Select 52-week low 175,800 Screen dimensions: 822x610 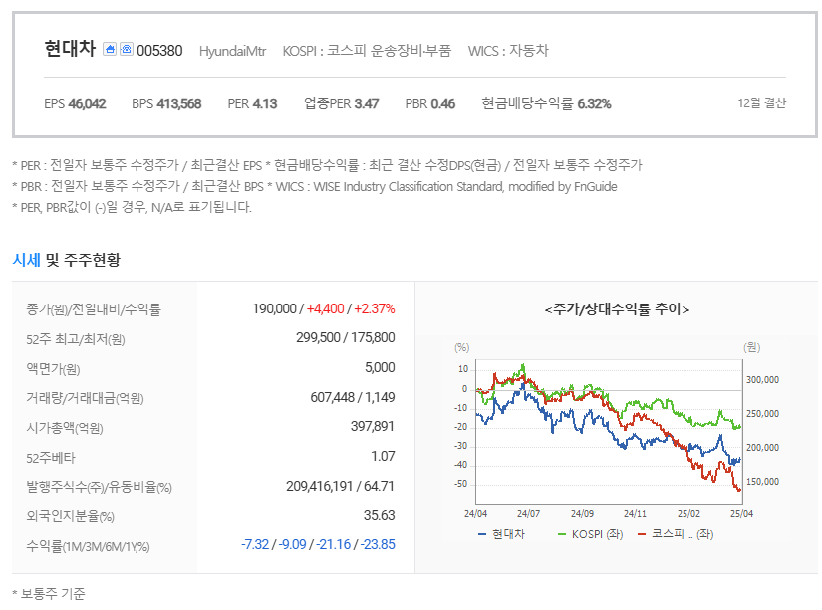(x=373, y=337)
